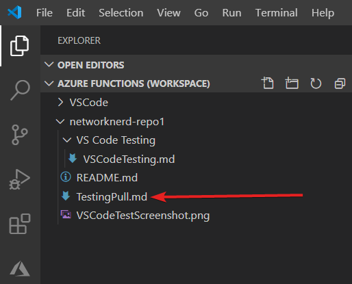Open the Extensions view icon
This screenshot has height=284, width=352.
click(x=20, y=224)
